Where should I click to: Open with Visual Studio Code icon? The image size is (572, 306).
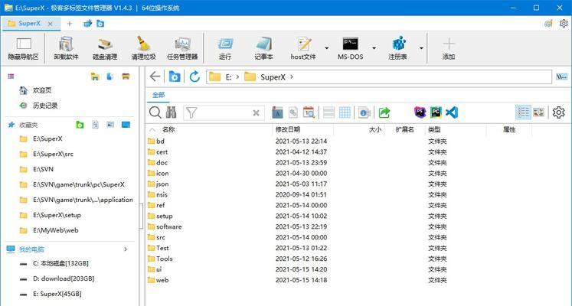click(x=452, y=112)
